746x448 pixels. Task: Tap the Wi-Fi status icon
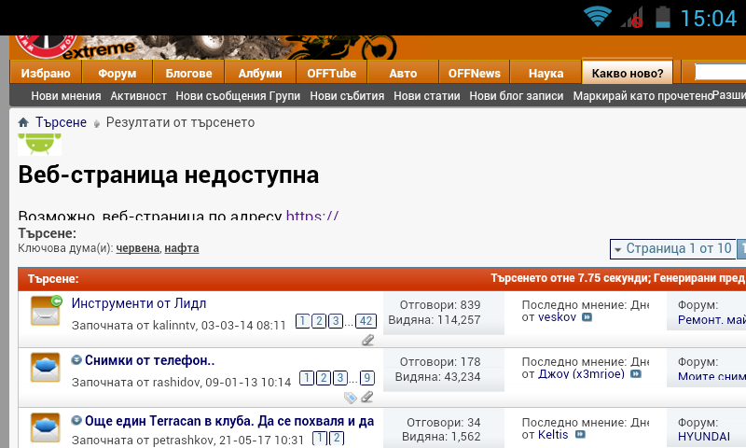tap(598, 17)
